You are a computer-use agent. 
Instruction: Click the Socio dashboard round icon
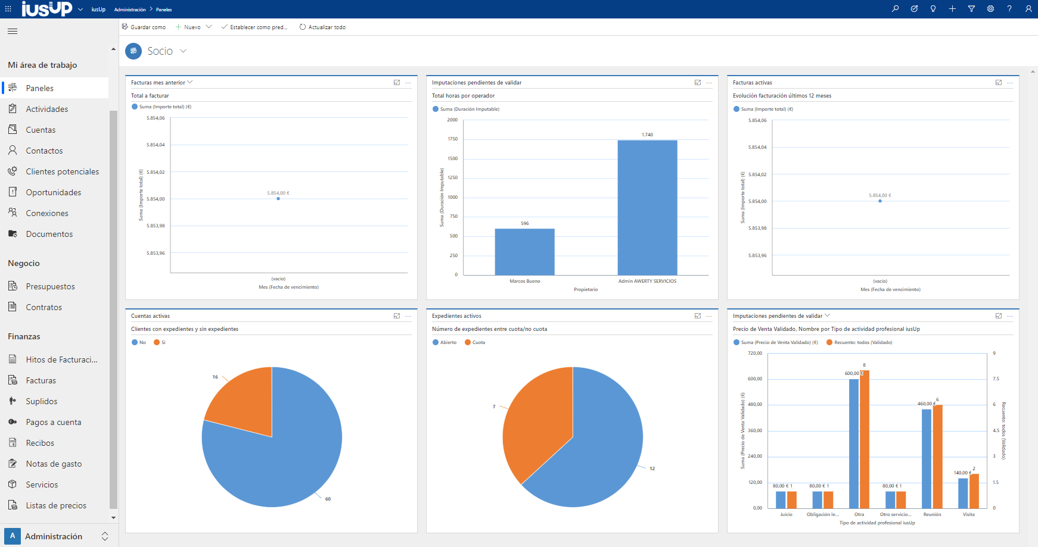click(133, 51)
